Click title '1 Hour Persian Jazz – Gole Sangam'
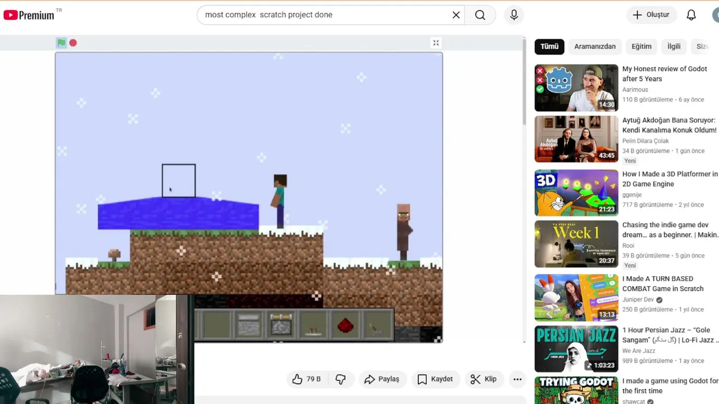This screenshot has height=404, width=719. (x=670, y=335)
